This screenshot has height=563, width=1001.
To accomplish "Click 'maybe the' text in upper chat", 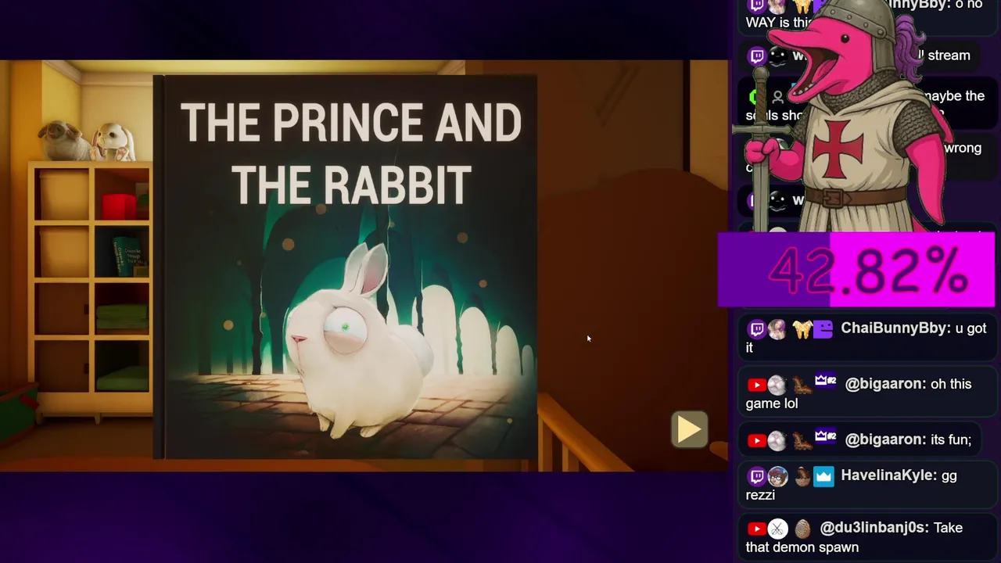I will click(954, 96).
